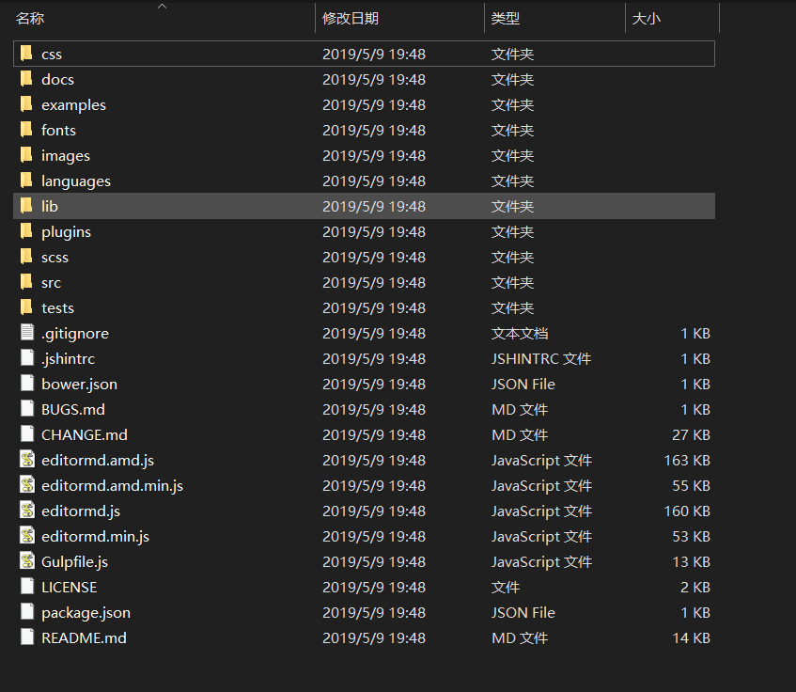Click the docs folder icon

point(24,79)
